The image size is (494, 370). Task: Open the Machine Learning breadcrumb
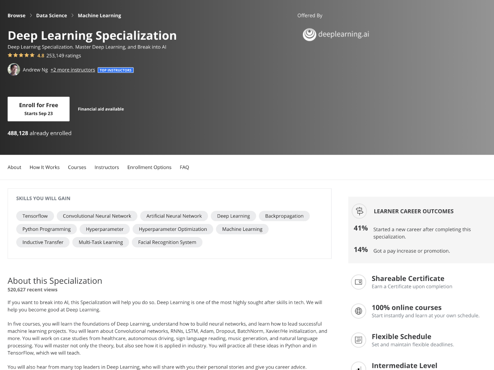[100, 15]
